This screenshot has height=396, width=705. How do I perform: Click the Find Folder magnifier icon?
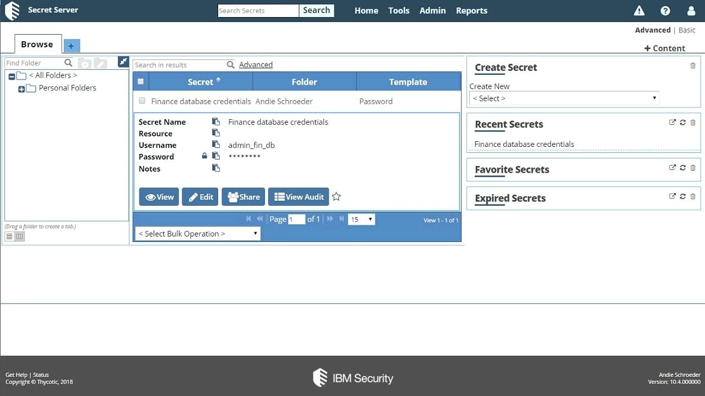point(68,63)
